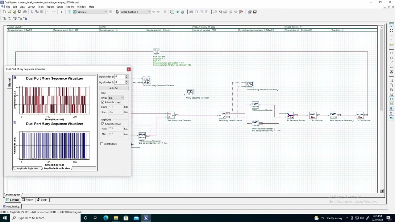395x222 pixels.
Task: Run the calculation with the play button
Action: (61, 12)
